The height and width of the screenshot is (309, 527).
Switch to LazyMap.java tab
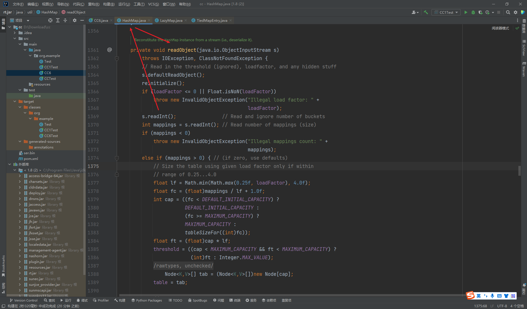point(171,20)
